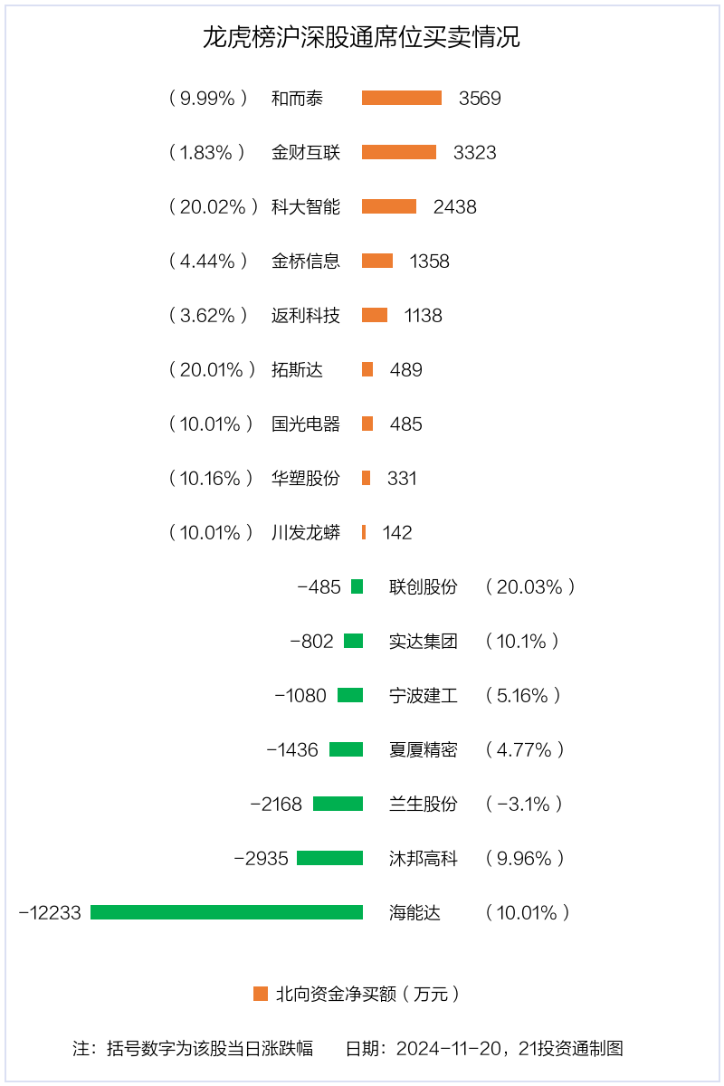Select the 夏厦精密 green bar
This screenshot has width=724, height=1086.
(x=347, y=749)
